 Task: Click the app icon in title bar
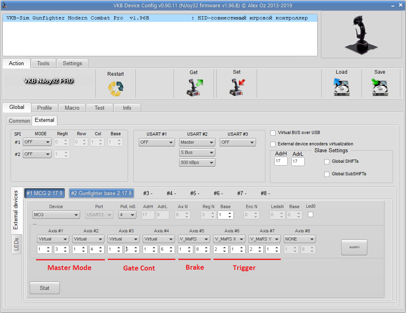tap(5, 5)
